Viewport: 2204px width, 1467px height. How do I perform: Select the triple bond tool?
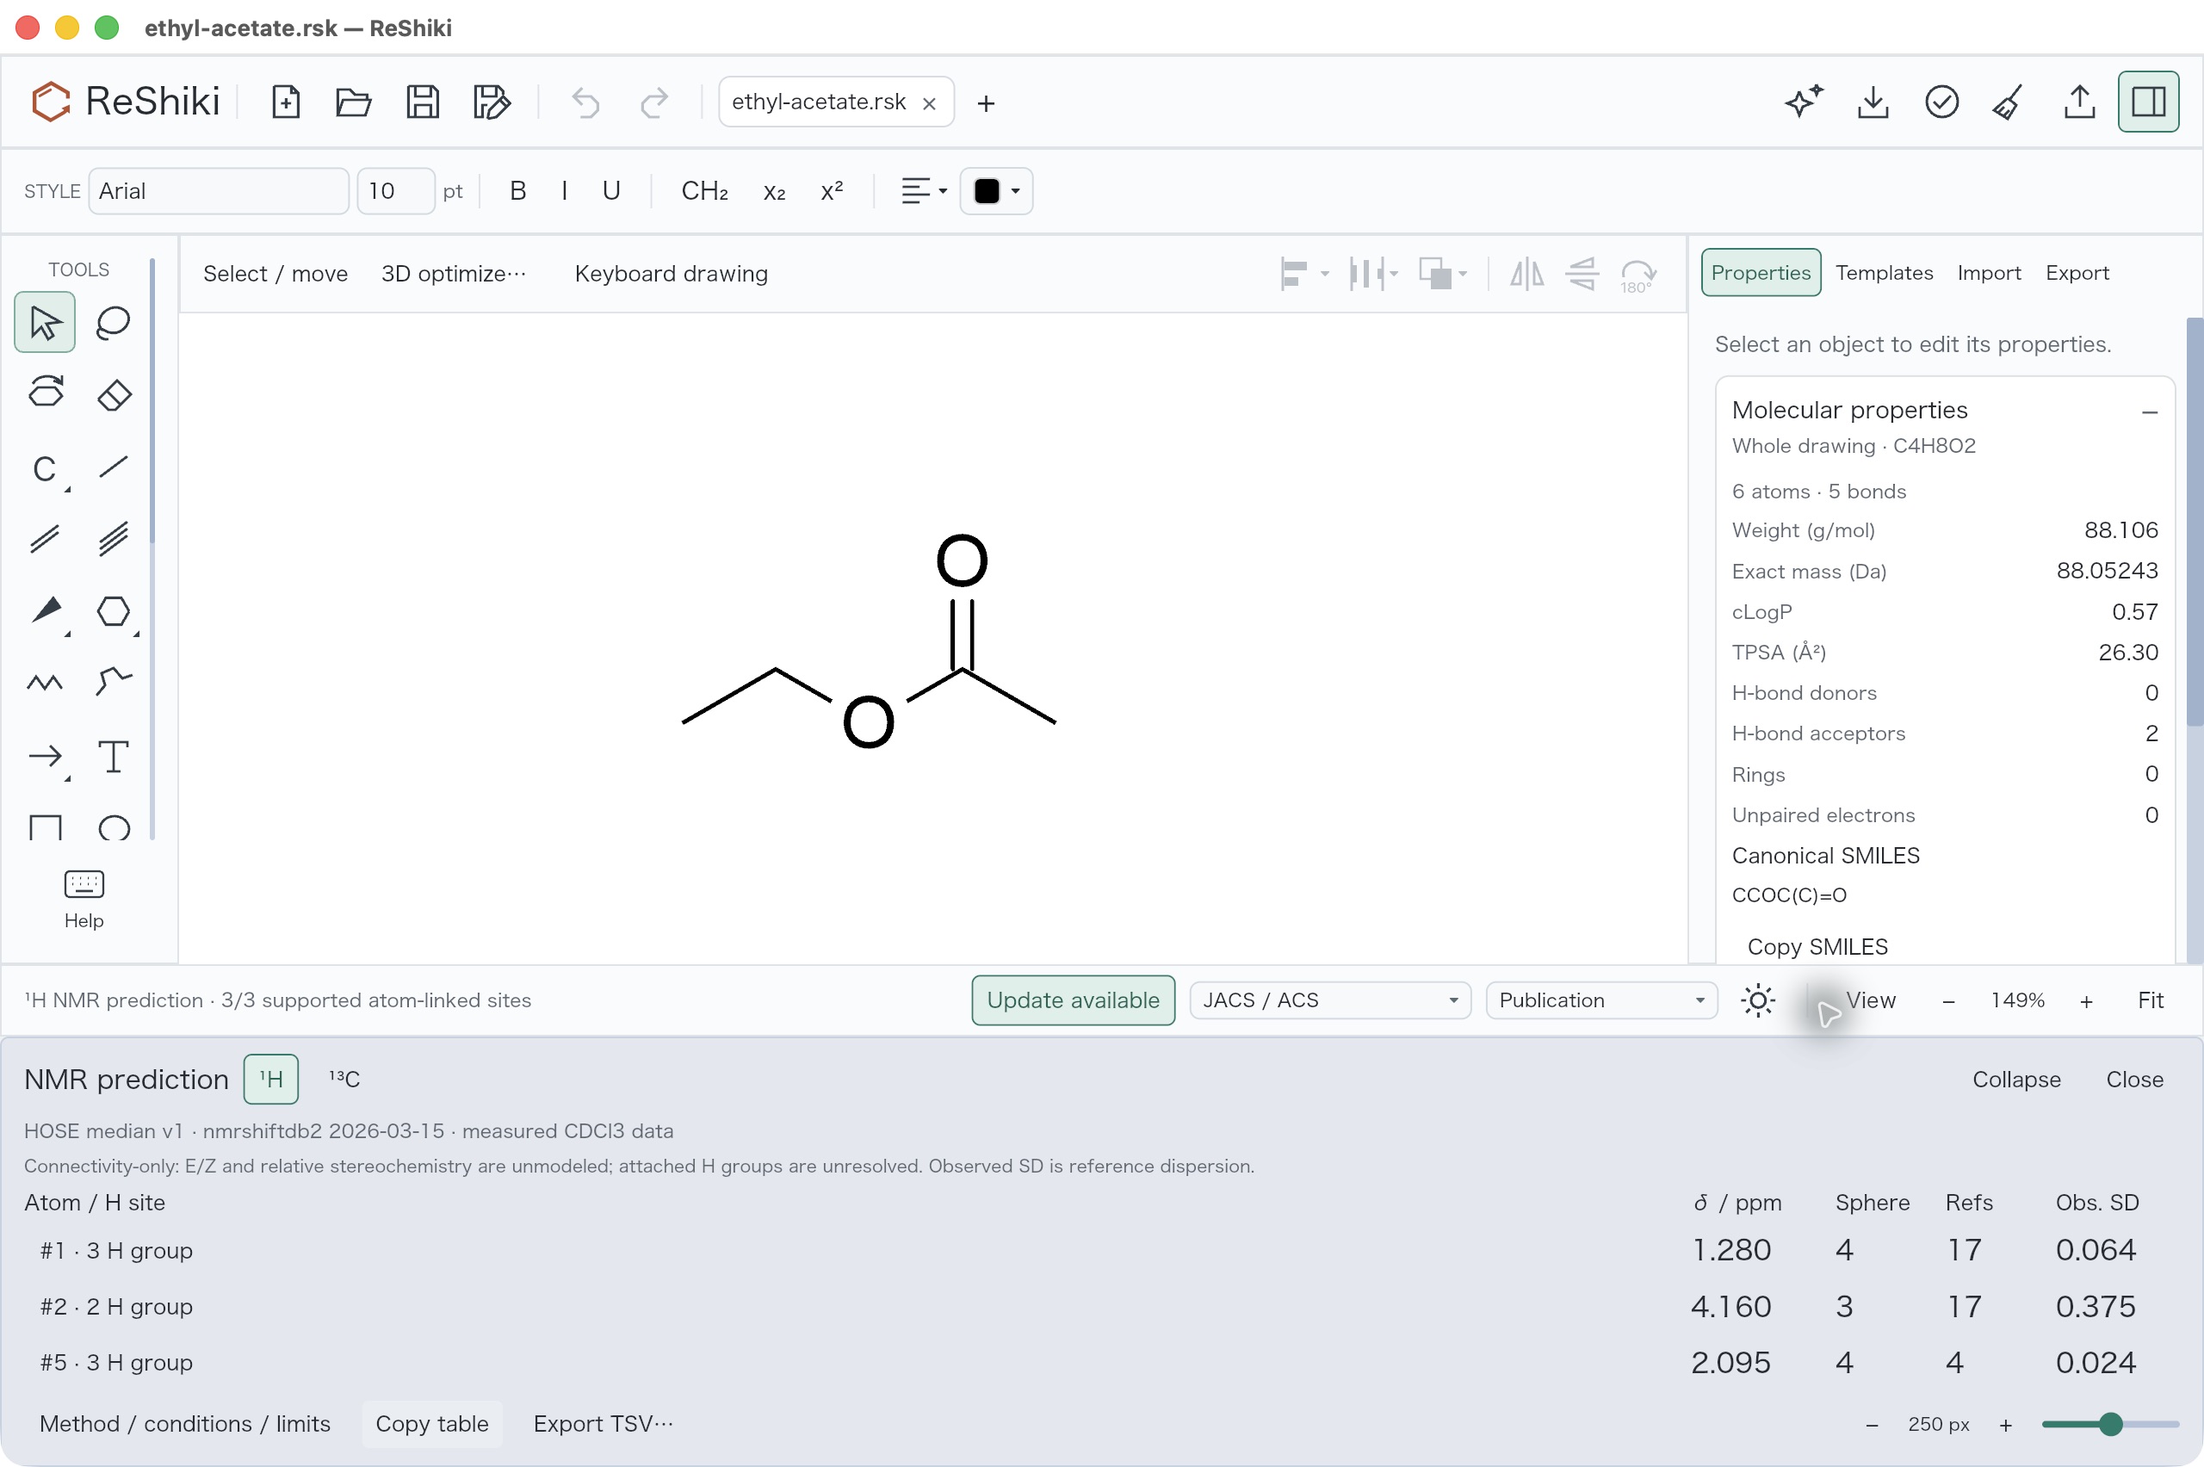click(113, 539)
